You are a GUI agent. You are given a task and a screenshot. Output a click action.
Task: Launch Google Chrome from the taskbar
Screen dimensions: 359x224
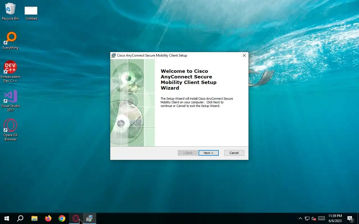click(62, 218)
